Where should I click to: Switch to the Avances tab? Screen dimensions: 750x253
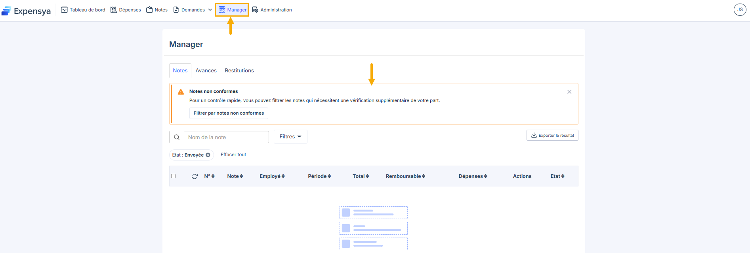(206, 70)
